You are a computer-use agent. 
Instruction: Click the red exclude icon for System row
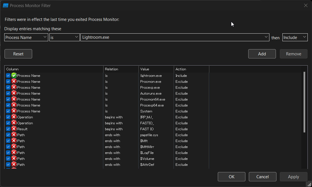pos(14,111)
